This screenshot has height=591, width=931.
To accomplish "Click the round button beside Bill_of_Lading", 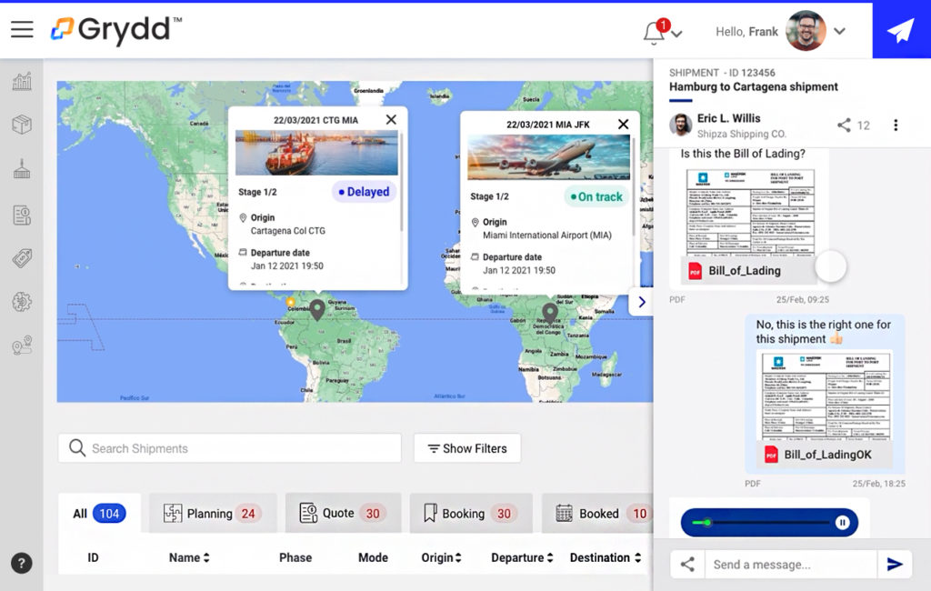I will 830,266.
